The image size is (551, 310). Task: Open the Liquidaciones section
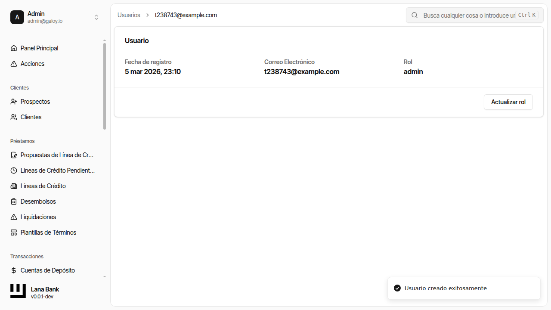[x=38, y=217]
